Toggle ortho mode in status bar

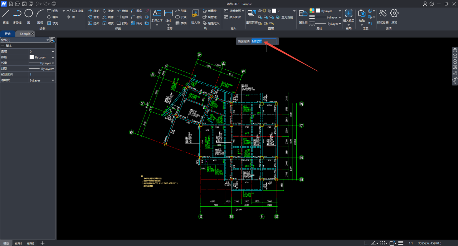pos(367,243)
